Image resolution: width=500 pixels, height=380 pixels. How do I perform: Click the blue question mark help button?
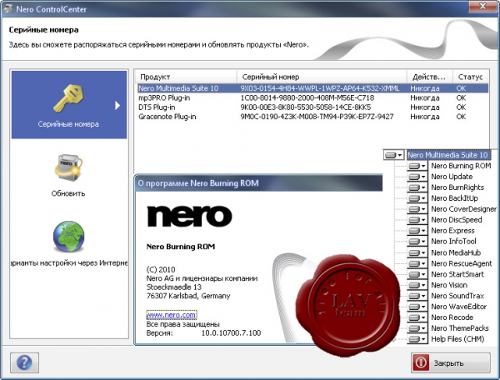tap(24, 362)
